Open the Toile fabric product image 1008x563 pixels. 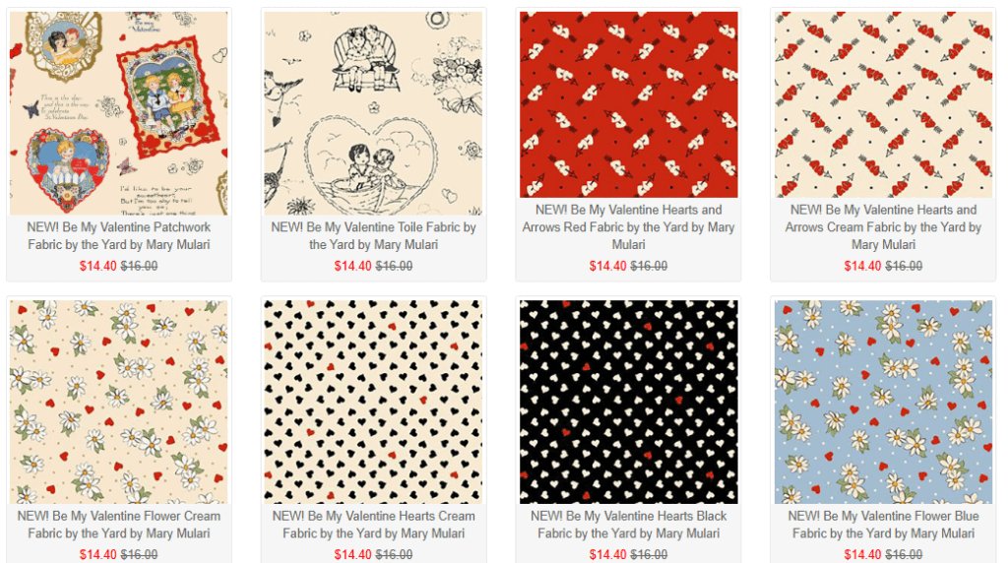[x=373, y=113]
